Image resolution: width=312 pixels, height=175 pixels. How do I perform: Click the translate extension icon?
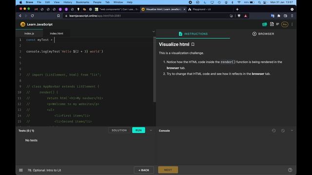click(x=273, y=16)
